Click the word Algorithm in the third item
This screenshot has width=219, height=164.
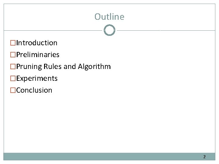[94, 67]
